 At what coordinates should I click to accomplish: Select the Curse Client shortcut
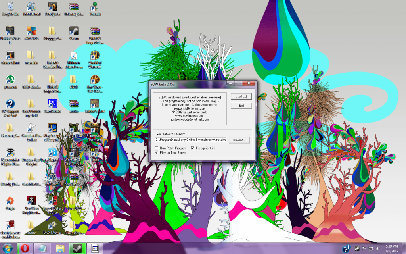coord(10,58)
